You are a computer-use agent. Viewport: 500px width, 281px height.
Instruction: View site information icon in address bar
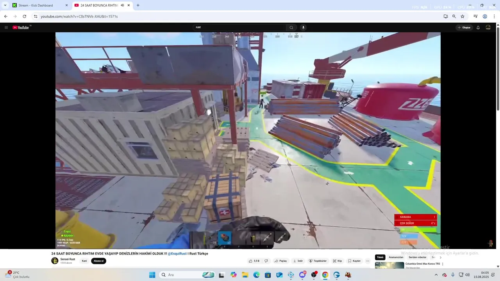click(36, 16)
